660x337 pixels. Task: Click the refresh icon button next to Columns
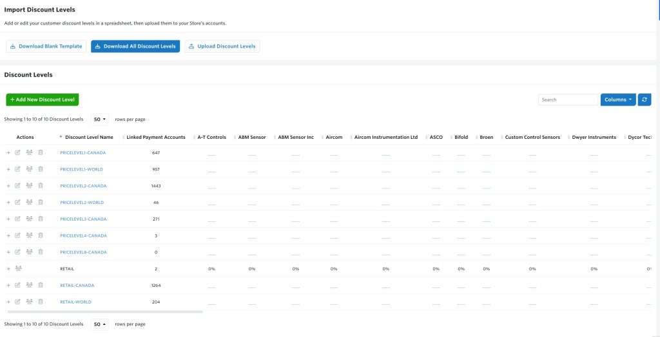click(645, 100)
